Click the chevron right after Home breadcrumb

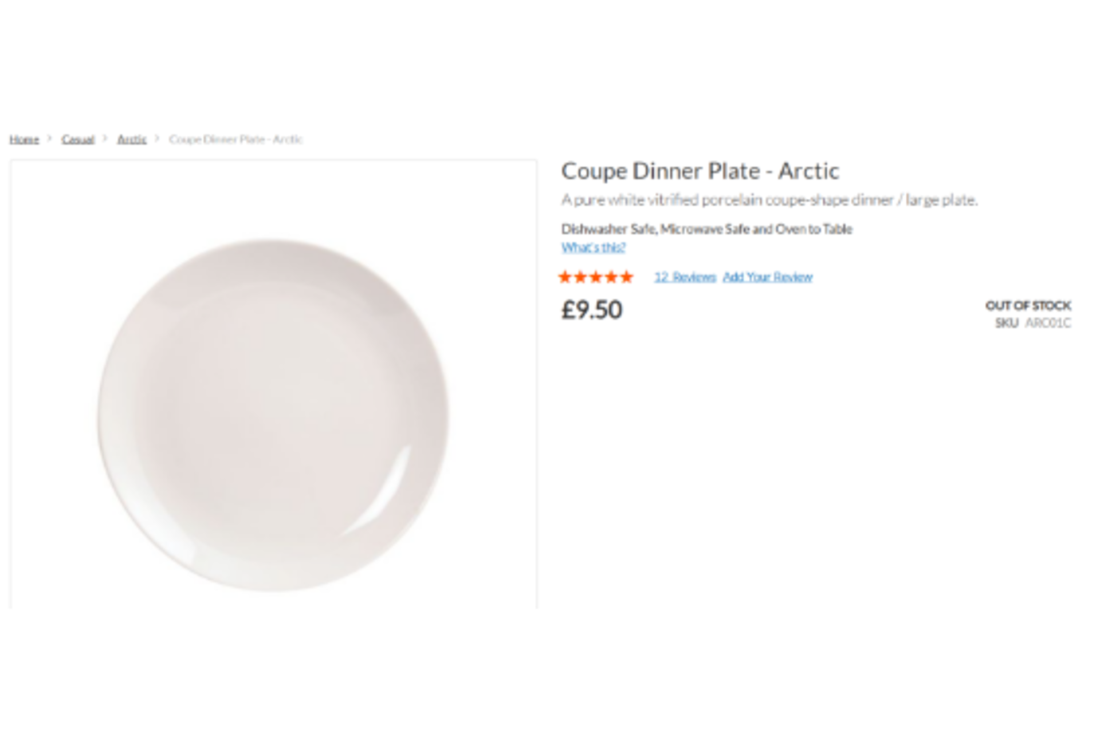50,139
